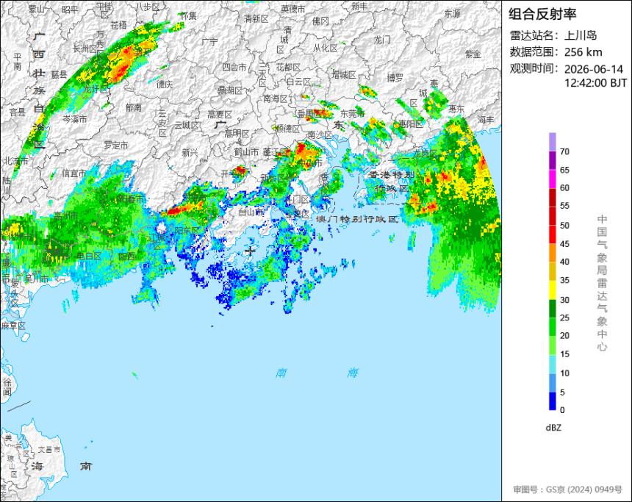This screenshot has width=632, height=502.
Task: Click the 12:42:00 BJT time text
Action: pyautogui.click(x=596, y=83)
